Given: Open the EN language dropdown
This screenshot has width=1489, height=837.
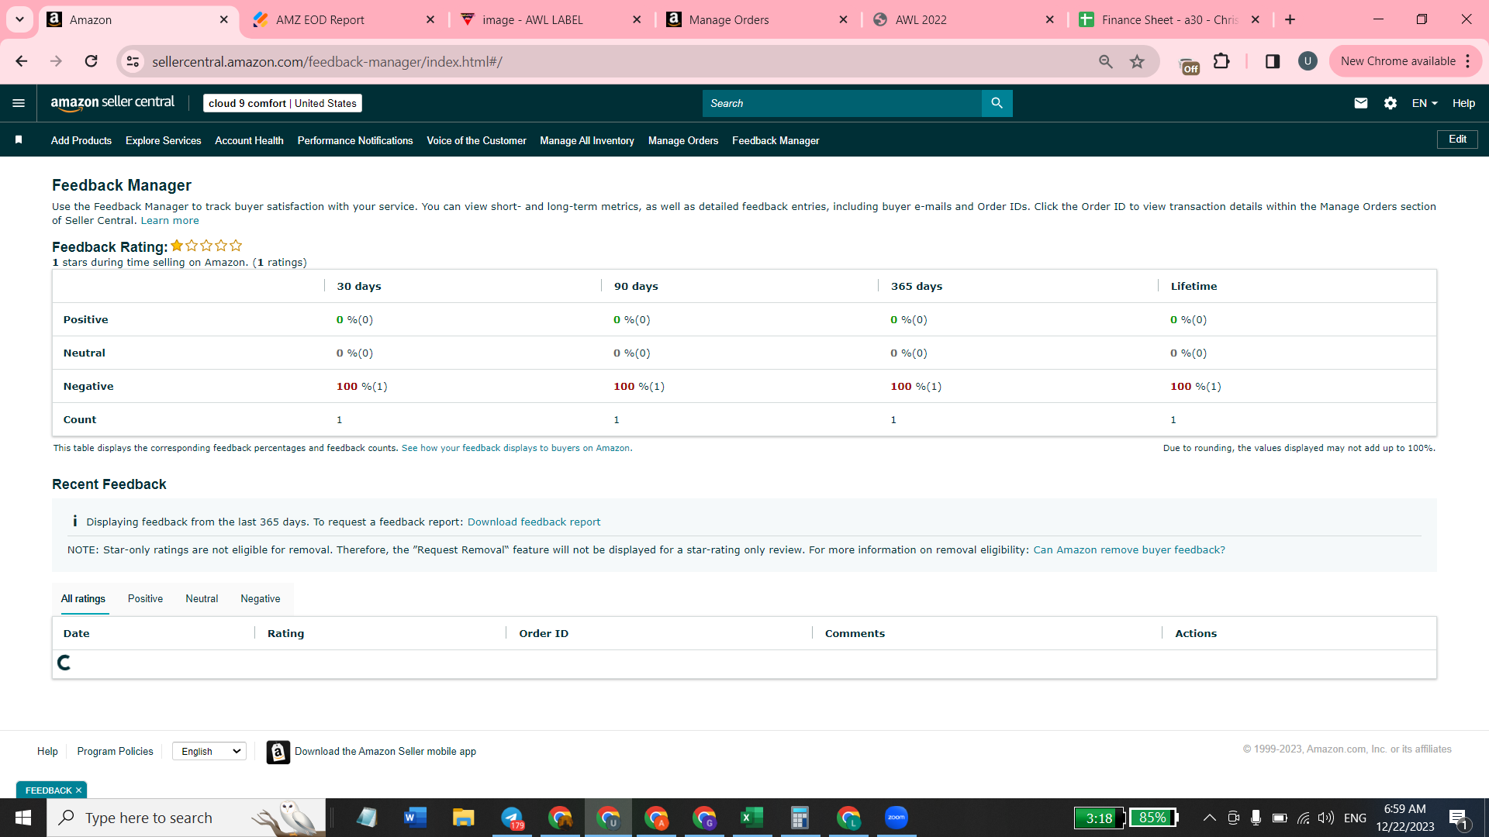Looking at the screenshot, I should pos(1425,103).
